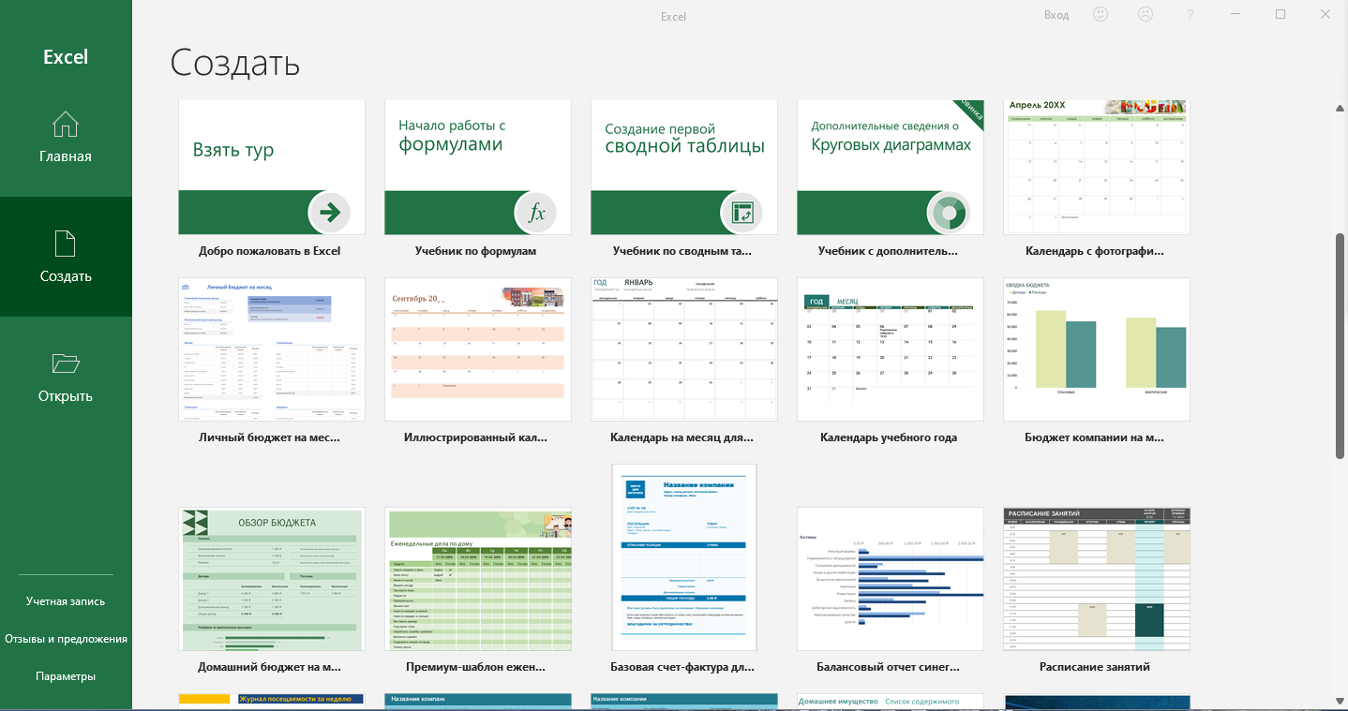The width and height of the screenshot is (1348, 711).
Task: Open Учетная запись settings
Action: [x=66, y=600]
